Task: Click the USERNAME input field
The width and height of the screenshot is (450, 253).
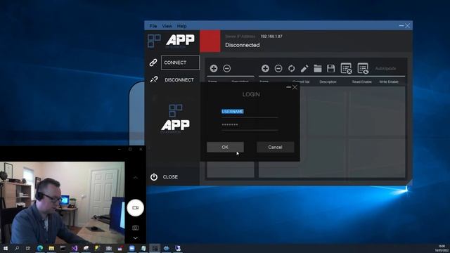Action: 250,112
